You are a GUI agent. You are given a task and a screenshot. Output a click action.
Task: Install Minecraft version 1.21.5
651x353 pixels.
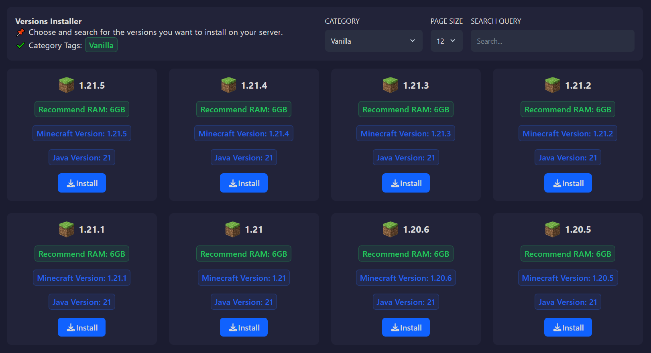(x=82, y=183)
